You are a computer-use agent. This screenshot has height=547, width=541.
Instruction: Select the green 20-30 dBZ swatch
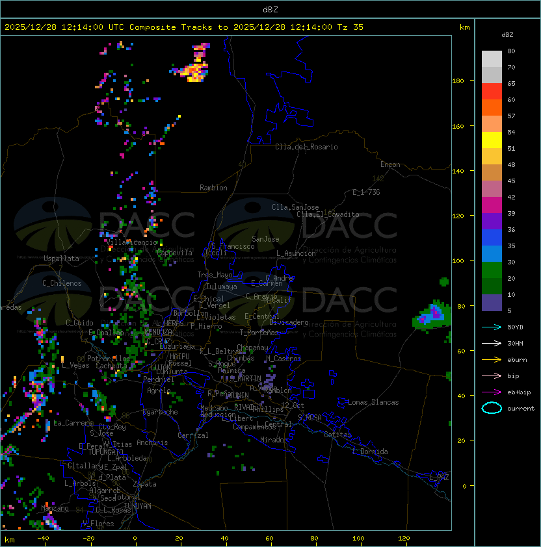tap(492, 270)
